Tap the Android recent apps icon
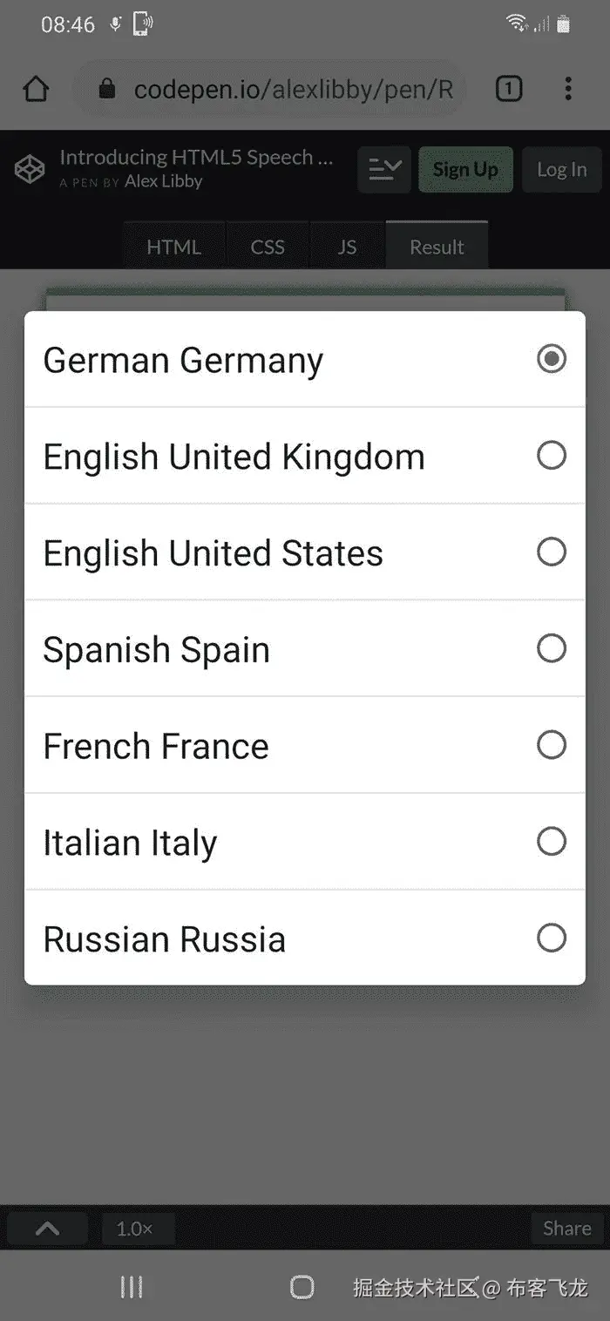This screenshot has width=610, height=1321. tap(132, 1287)
